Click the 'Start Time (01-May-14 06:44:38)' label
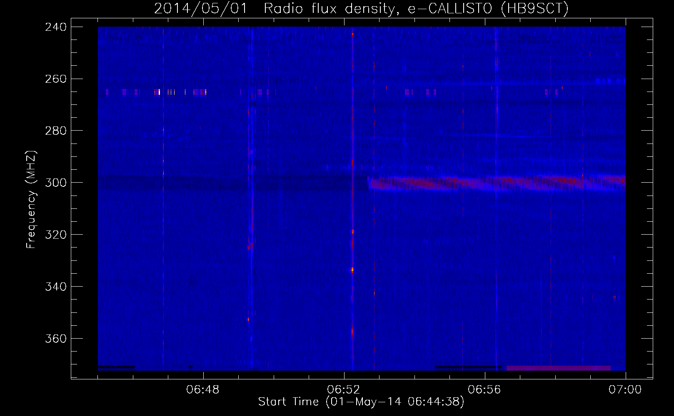 361,402
